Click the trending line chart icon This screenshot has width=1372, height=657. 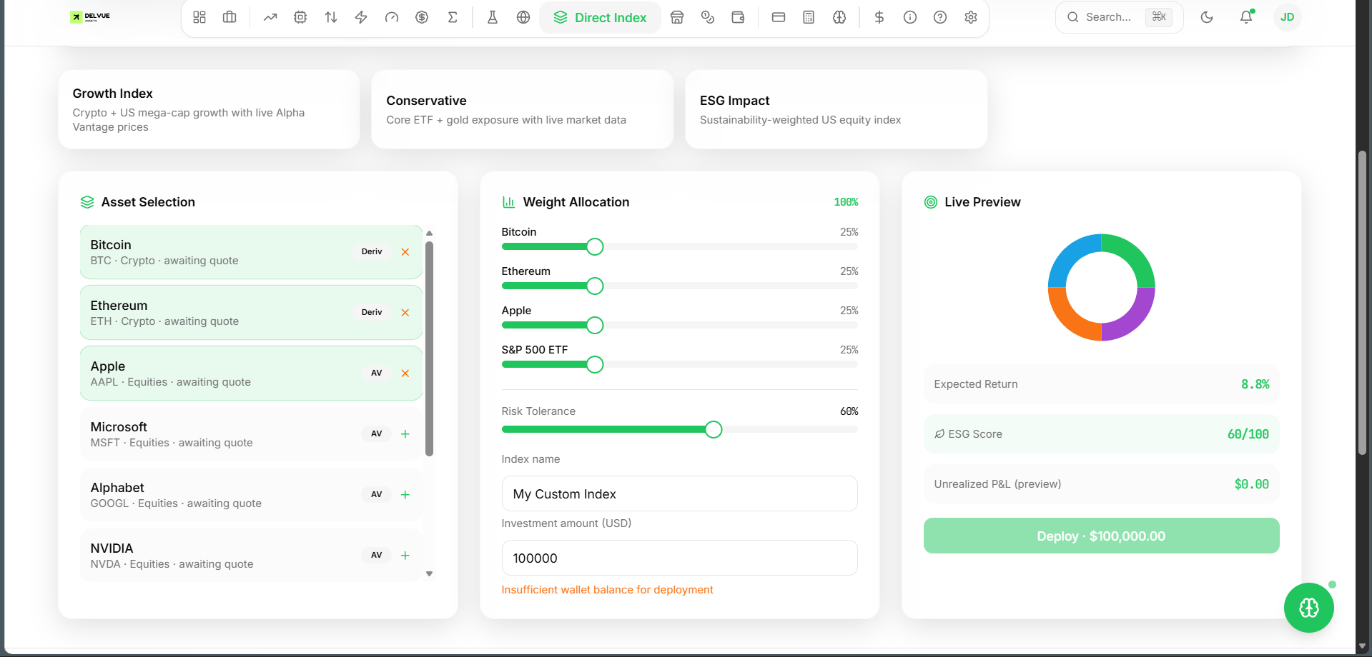270,17
